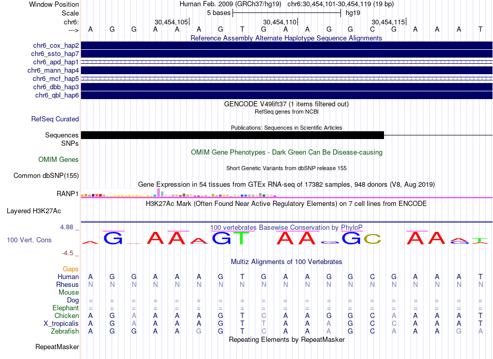Click the chr6_qbl_hap6 alignment bar
Screen dimensions: 493x359
click(286, 95)
